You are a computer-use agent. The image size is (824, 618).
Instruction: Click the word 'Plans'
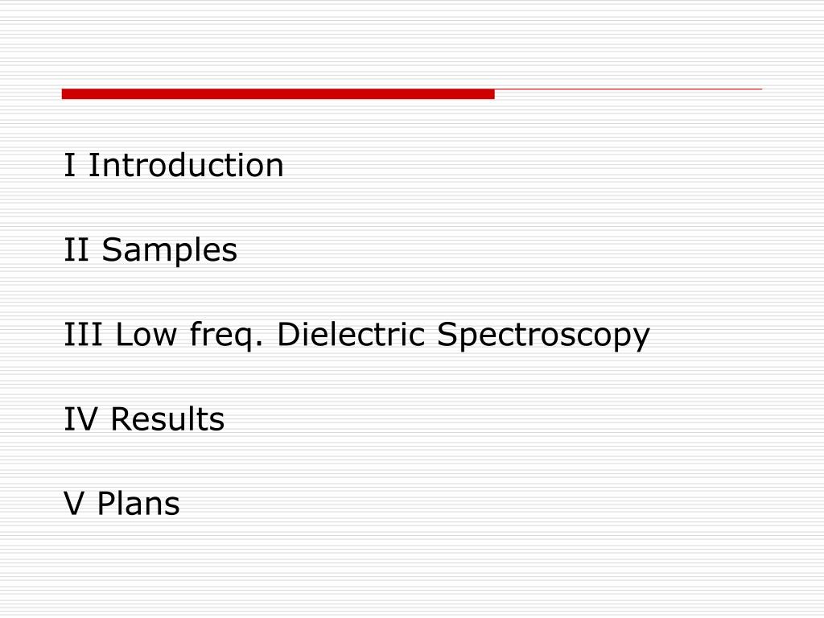[138, 504]
